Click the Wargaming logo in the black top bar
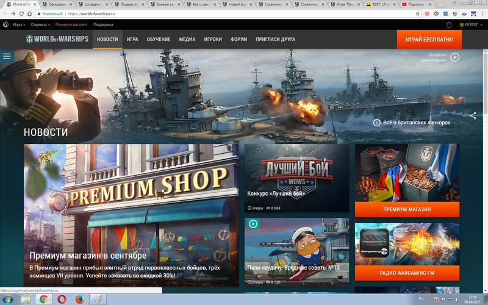The image size is (488, 305). pyautogui.click(x=5, y=24)
